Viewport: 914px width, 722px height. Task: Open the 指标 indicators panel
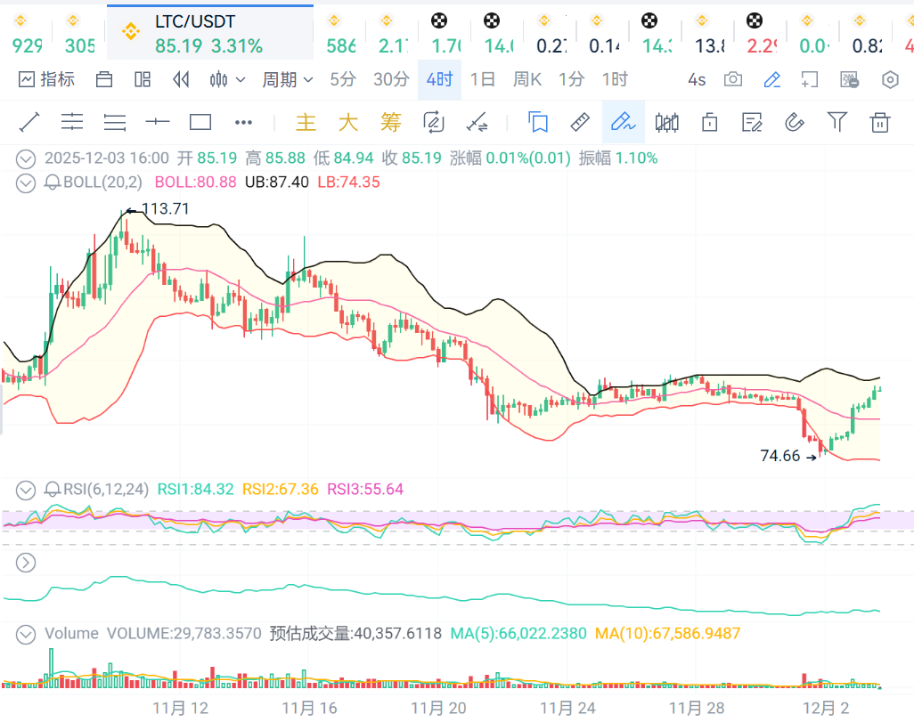coord(47,80)
